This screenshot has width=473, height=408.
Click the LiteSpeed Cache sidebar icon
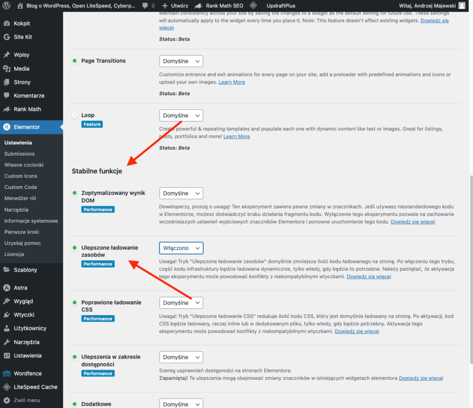pyautogui.click(x=6, y=387)
